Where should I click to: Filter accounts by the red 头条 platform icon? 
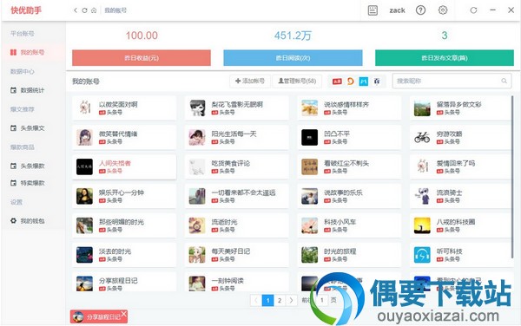point(337,81)
